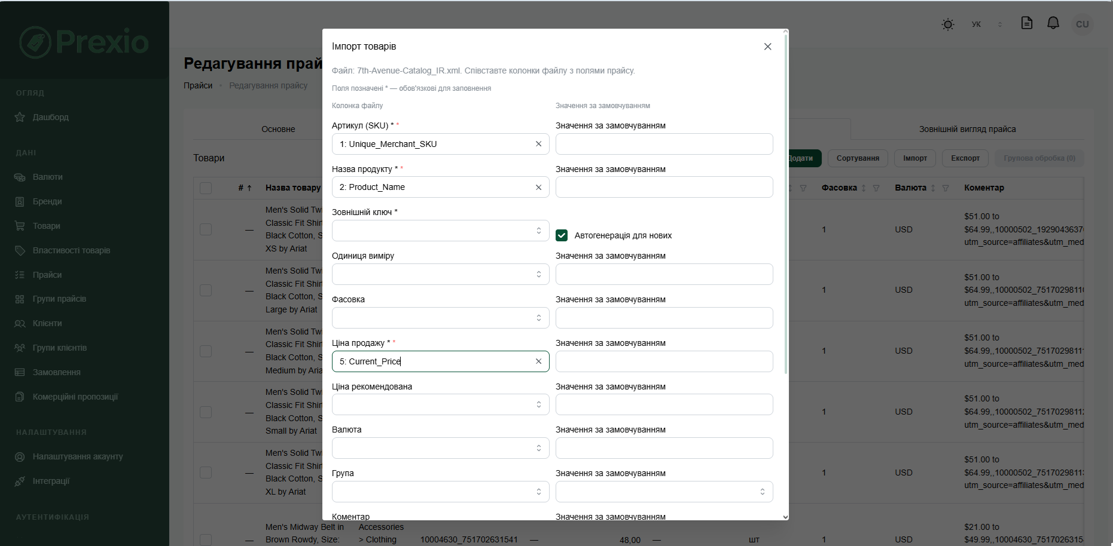Clear the Product_Name column selection
The image size is (1113, 546).
[x=538, y=187]
